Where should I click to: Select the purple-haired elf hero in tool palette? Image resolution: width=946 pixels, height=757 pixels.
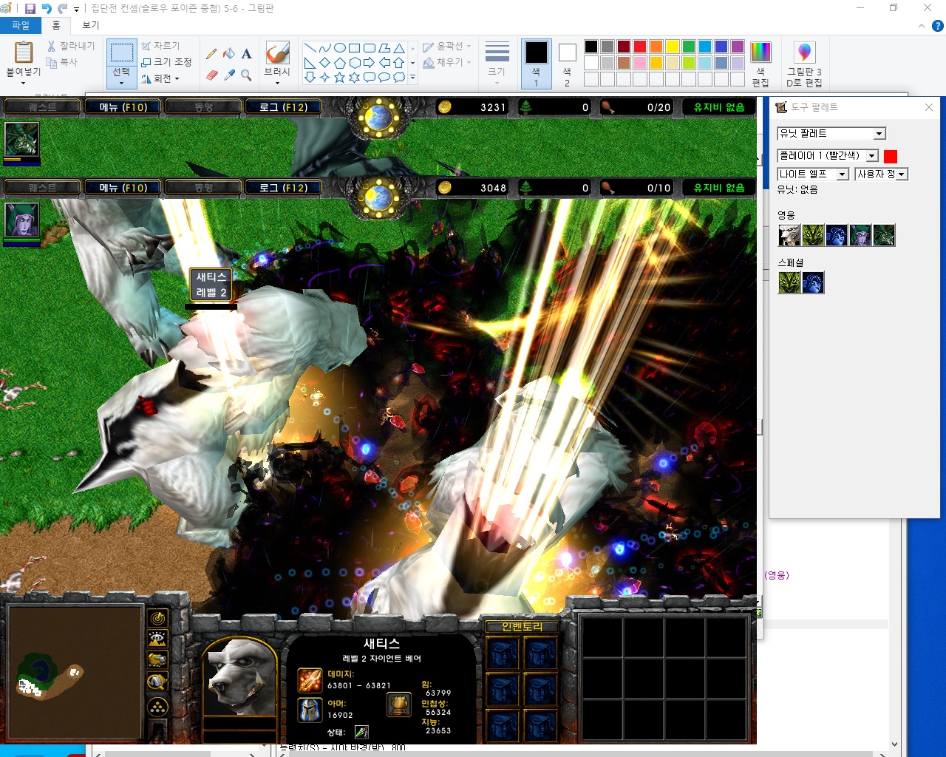[x=860, y=235]
